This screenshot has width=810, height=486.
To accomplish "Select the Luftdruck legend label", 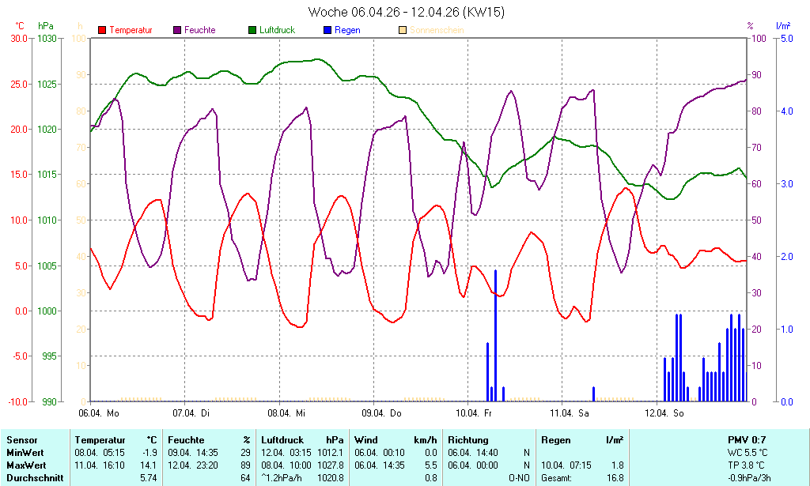I will pyautogui.click(x=282, y=30).
